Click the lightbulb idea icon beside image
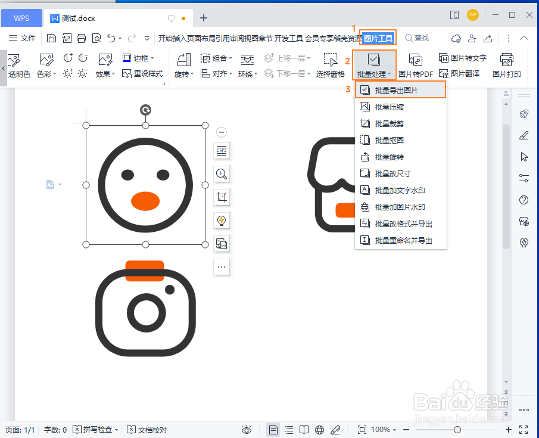 [x=222, y=220]
